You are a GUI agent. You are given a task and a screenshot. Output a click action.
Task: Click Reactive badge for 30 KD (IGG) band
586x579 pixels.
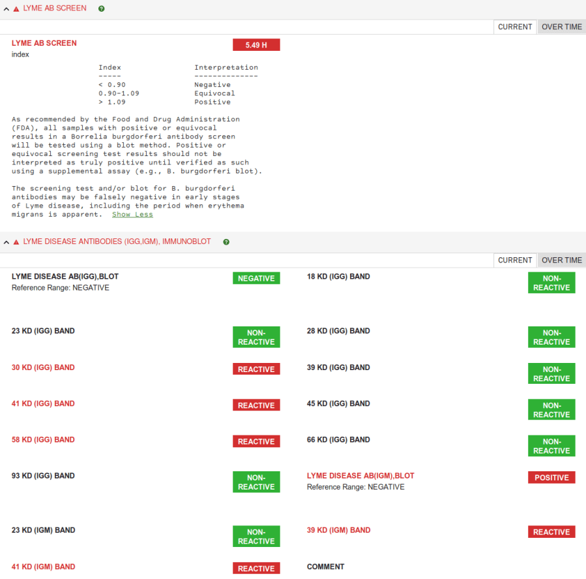pyautogui.click(x=256, y=369)
